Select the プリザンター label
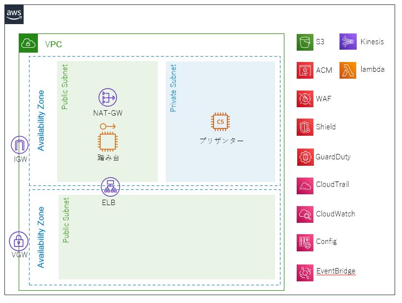402x303 pixels. [x=221, y=141]
